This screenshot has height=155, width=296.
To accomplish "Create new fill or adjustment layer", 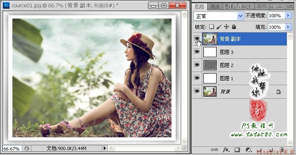I will (248, 150).
